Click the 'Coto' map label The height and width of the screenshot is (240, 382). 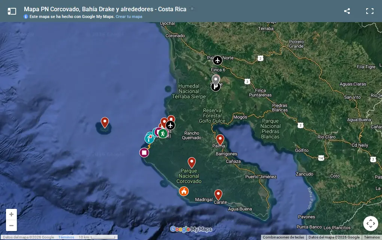point(335,176)
